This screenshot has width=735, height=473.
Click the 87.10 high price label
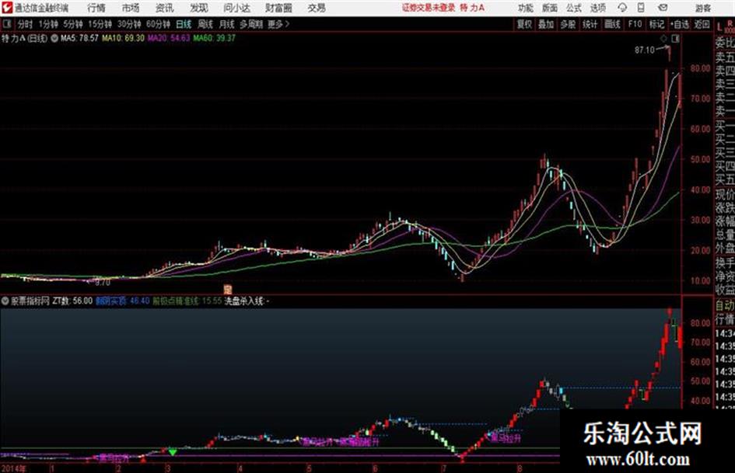click(x=645, y=50)
